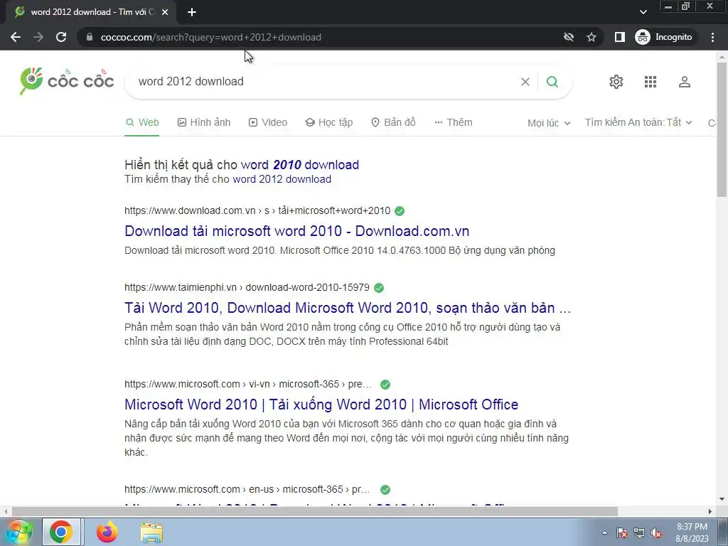Screen dimensions: 728x546
Task: Click the crossed-eye tracking protection icon
Action: pos(568,37)
